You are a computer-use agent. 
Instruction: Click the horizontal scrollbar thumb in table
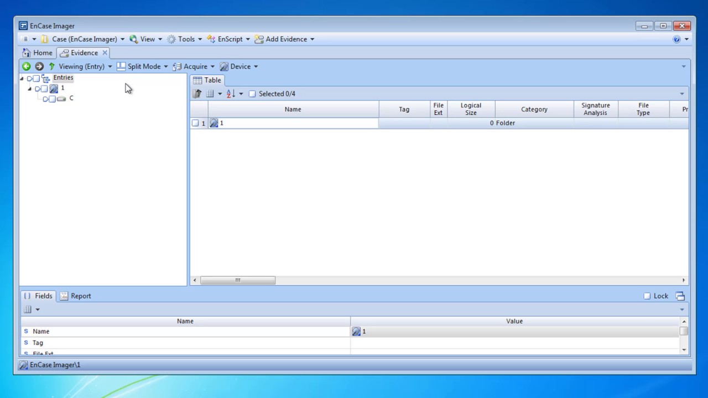238,281
